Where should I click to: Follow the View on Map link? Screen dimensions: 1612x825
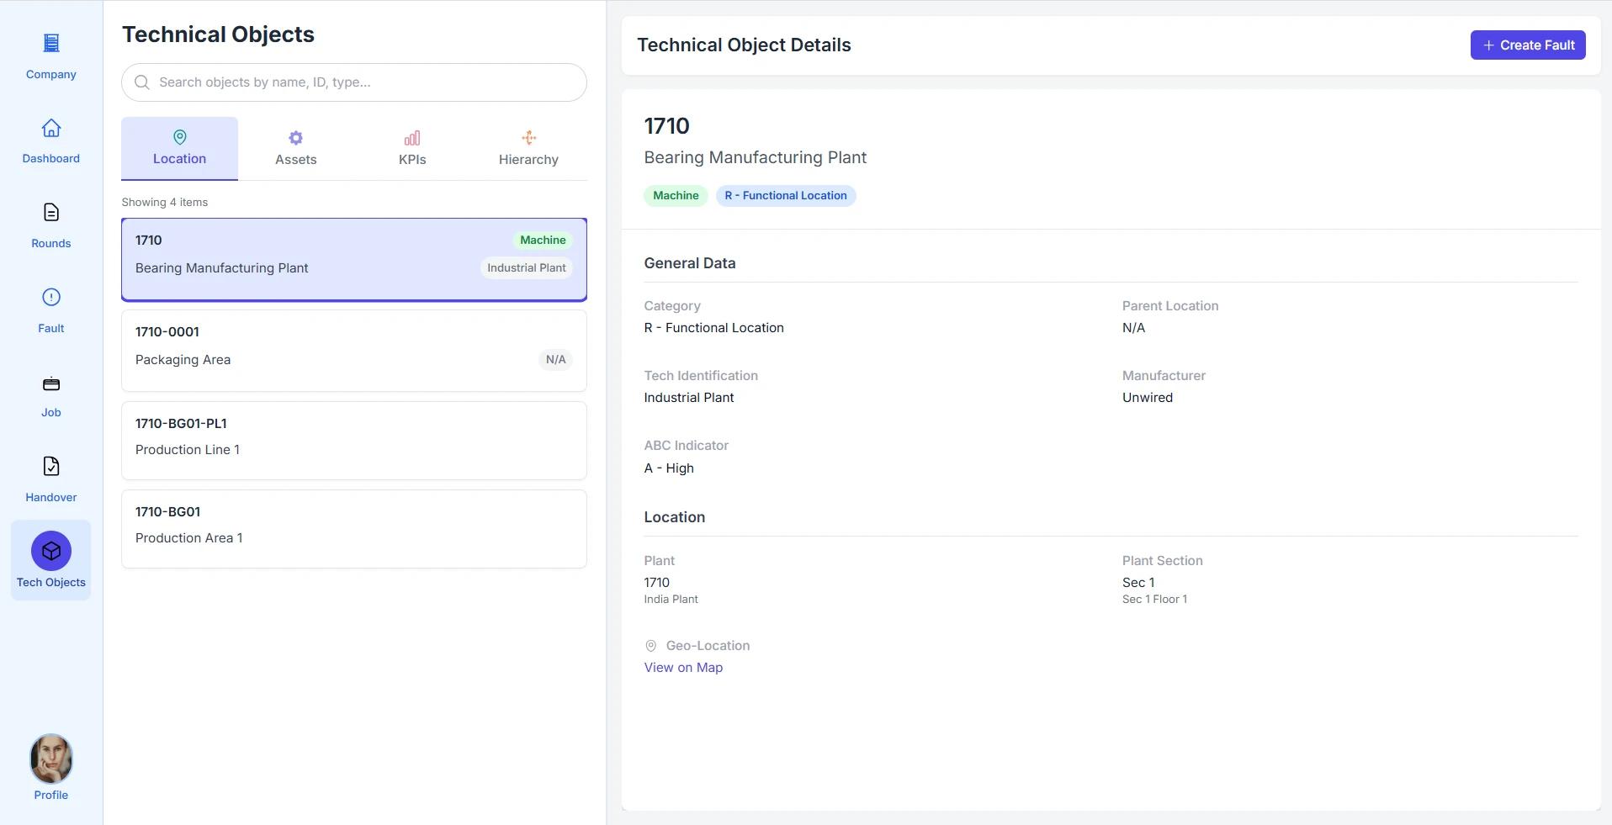click(x=683, y=668)
